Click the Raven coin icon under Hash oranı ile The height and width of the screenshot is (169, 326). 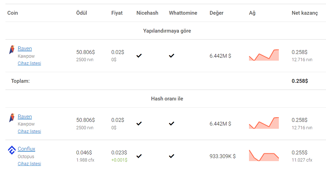pyautogui.click(x=12, y=118)
